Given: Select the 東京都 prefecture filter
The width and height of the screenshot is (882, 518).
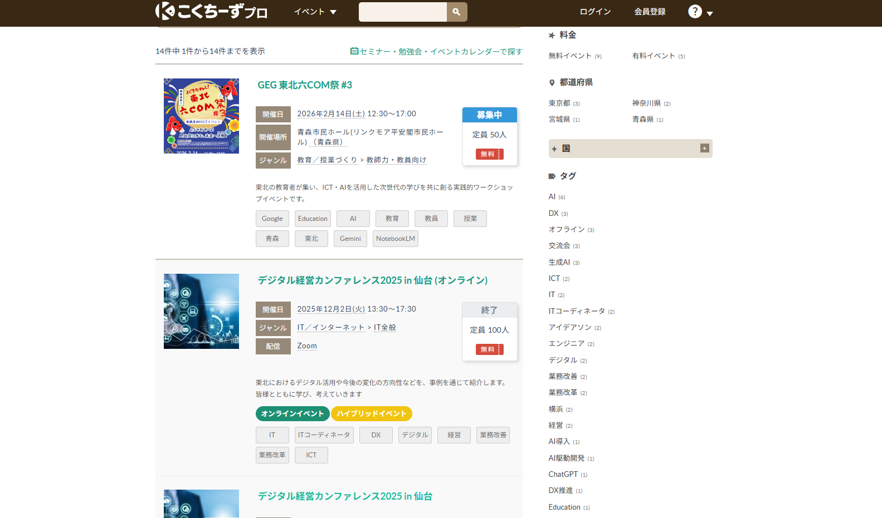Looking at the screenshot, I should point(559,103).
